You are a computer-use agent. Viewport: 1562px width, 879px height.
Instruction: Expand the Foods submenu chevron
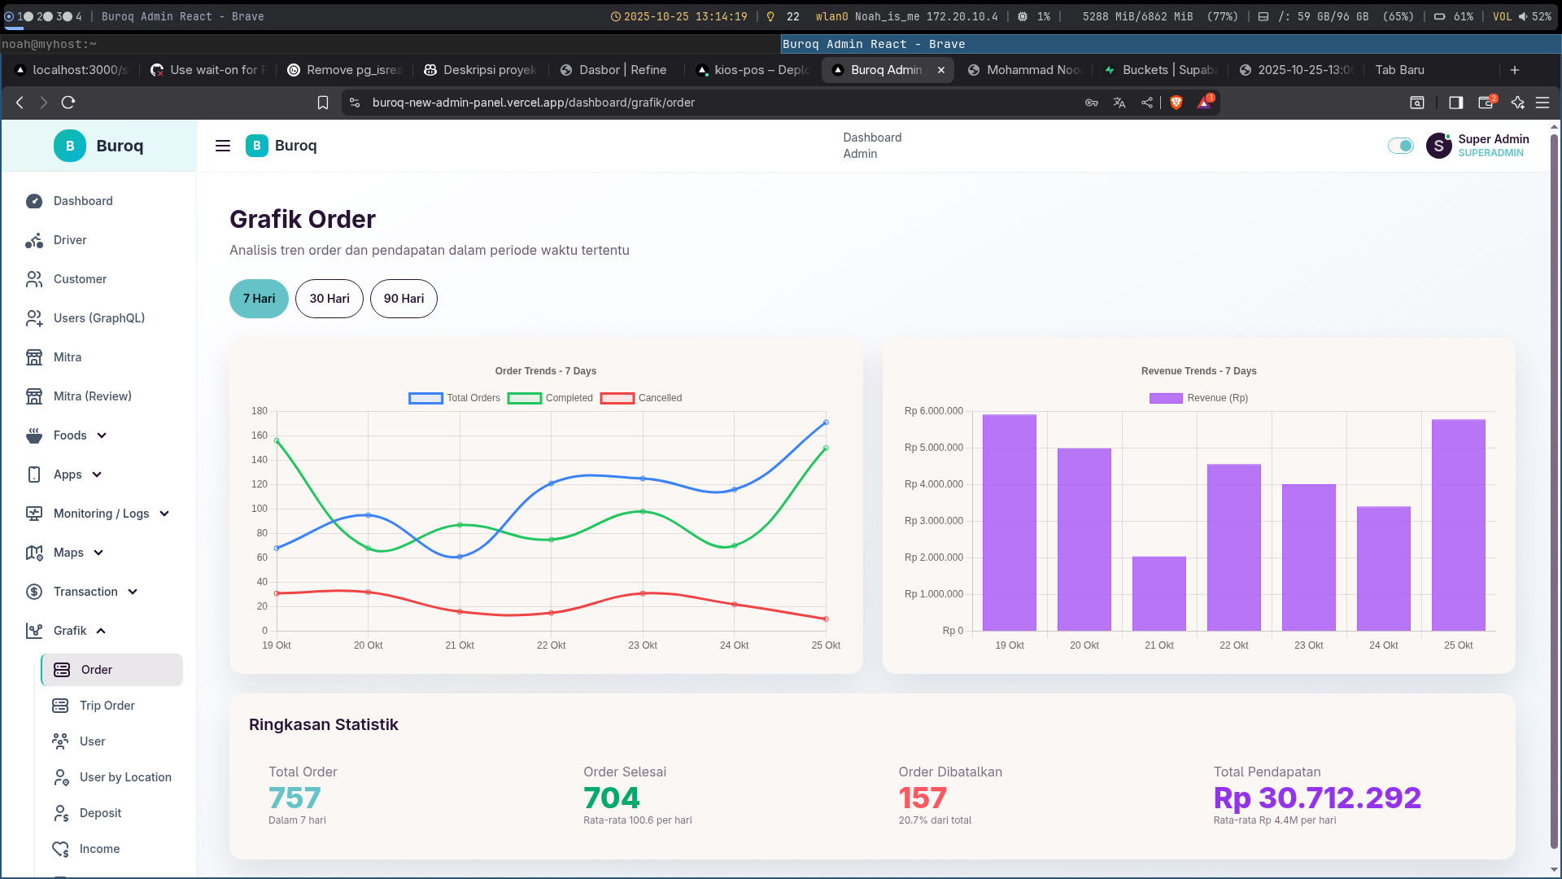pos(102,435)
